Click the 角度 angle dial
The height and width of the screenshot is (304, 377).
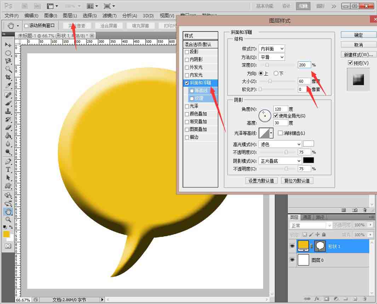[x=265, y=115]
